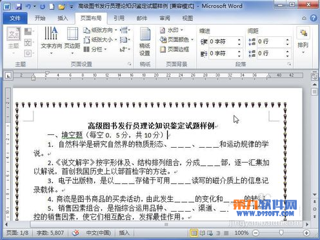The width and height of the screenshot is (320, 240).
Task: Click the zoom slider handle
Action: coord(281,232)
